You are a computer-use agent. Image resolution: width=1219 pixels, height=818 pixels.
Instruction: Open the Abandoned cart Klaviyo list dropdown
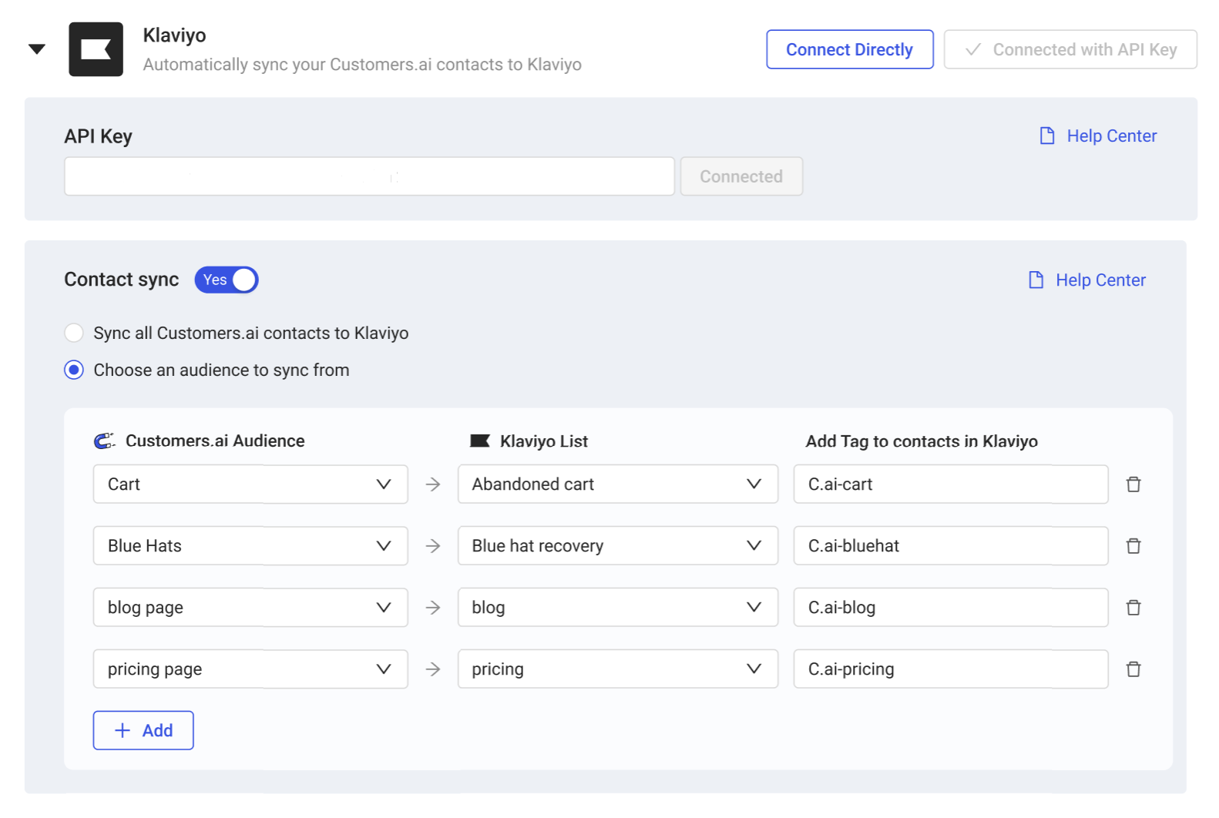tap(618, 484)
